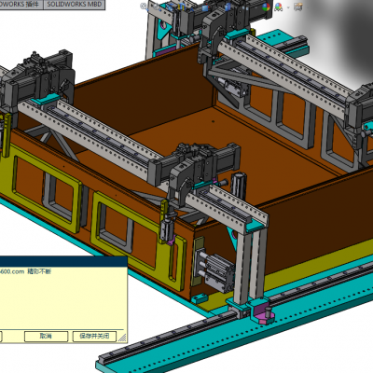Select the silver pneumatic cylinder on the front

[x=215, y=270]
